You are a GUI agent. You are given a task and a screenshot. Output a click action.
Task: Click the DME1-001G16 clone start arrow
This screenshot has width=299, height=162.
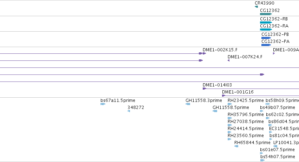[x=224, y=96]
